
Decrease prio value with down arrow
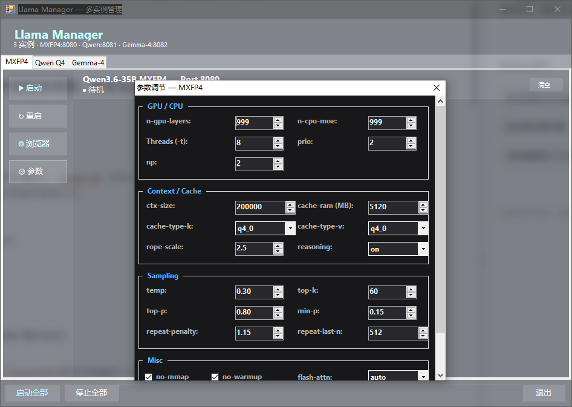pyautogui.click(x=411, y=146)
